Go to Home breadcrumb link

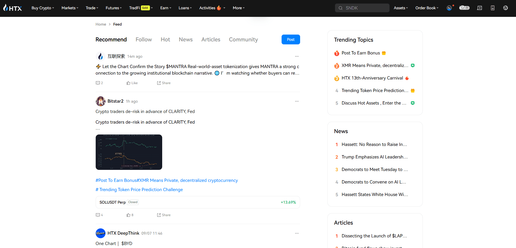click(x=101, y=24)
